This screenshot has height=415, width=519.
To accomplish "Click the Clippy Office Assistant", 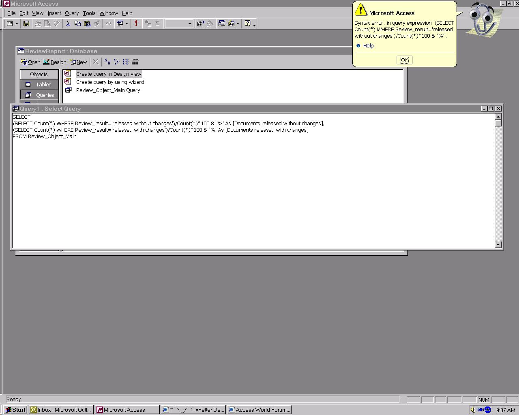I will [485, 20].
